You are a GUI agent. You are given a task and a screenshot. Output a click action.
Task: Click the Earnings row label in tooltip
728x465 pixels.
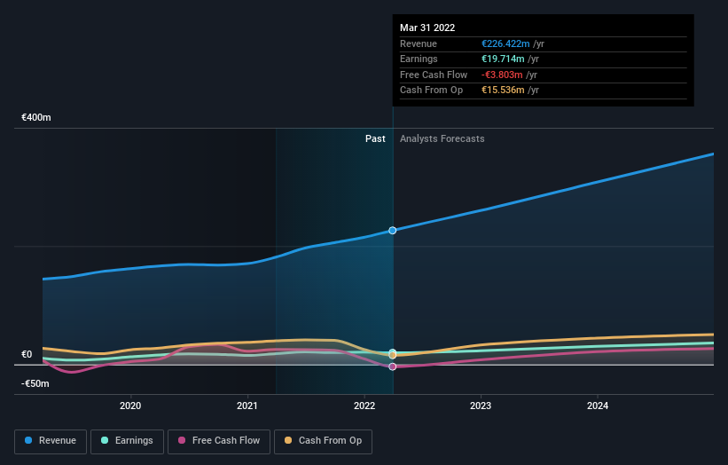pos(419,59)
